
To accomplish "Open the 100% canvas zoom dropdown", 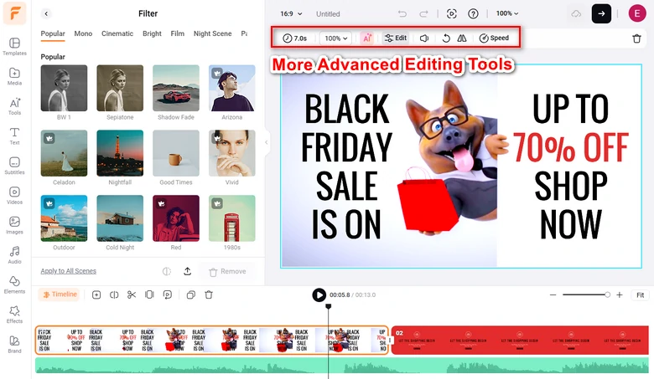I will point(506,13).
